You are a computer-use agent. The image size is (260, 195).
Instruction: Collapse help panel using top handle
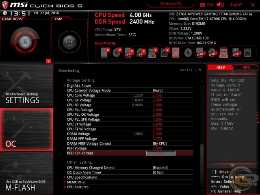coord(232,72)
